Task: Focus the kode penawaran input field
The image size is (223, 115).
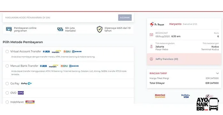Action: [61, 18]
